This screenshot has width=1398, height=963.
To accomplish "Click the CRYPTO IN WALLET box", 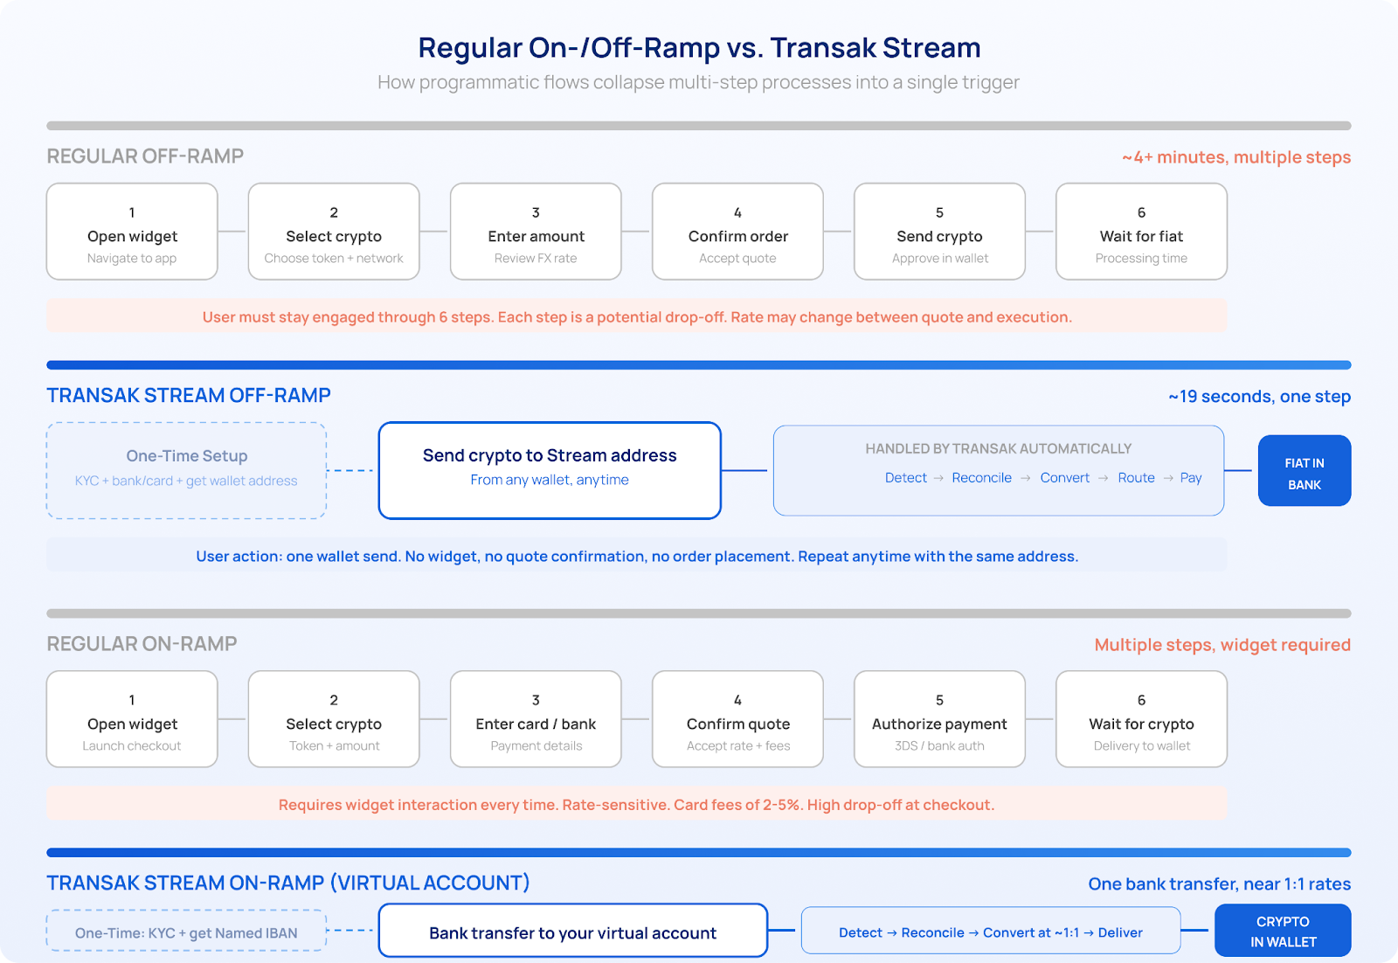I will tap(1282, 931).
